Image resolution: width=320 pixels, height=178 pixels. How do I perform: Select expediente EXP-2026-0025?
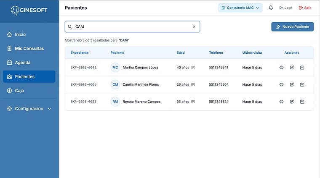click(x=83, y=102)
